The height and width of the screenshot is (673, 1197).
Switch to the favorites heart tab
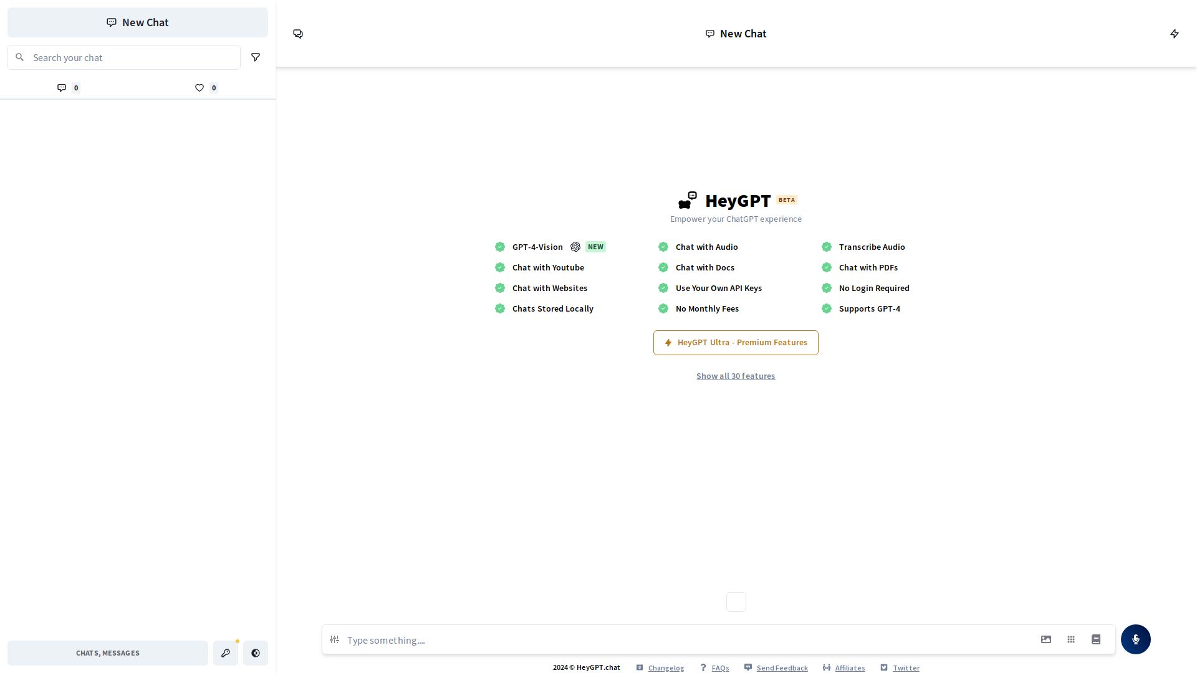pyautogui.click(x=206, y=88)
